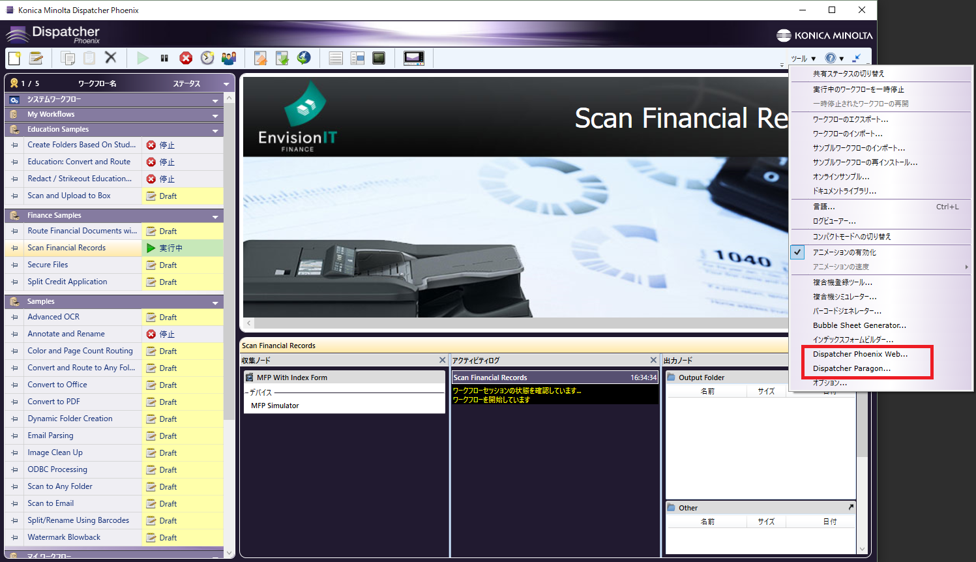
Task: Click the import workflow green arrow icon
Action: point(282,58)
